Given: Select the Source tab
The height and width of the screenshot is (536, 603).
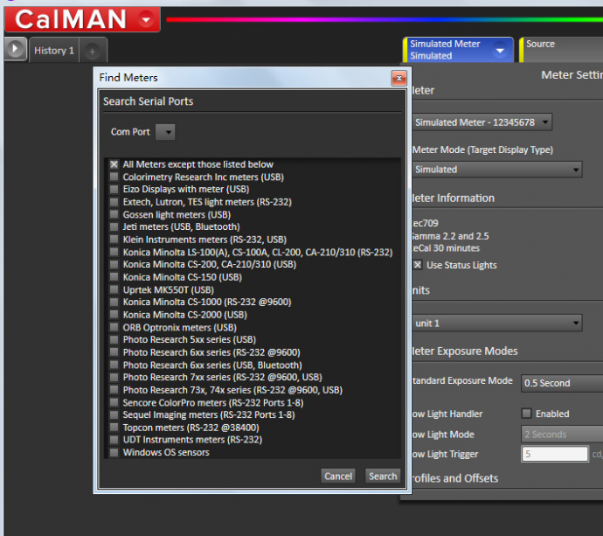Looking at the screenshot, I should [x=559, y=50].
